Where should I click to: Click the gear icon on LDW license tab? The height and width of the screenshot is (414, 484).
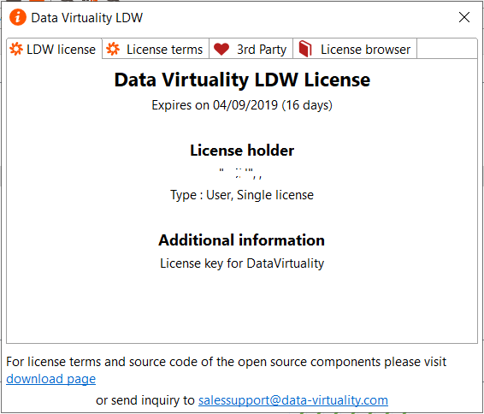click(16, 49)
